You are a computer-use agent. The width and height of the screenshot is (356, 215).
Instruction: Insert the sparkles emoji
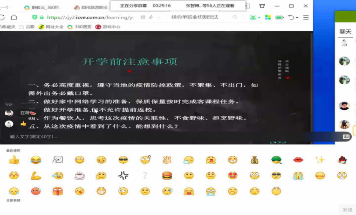pos(320,160)
